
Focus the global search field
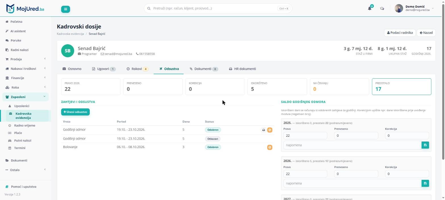[218, 9]
